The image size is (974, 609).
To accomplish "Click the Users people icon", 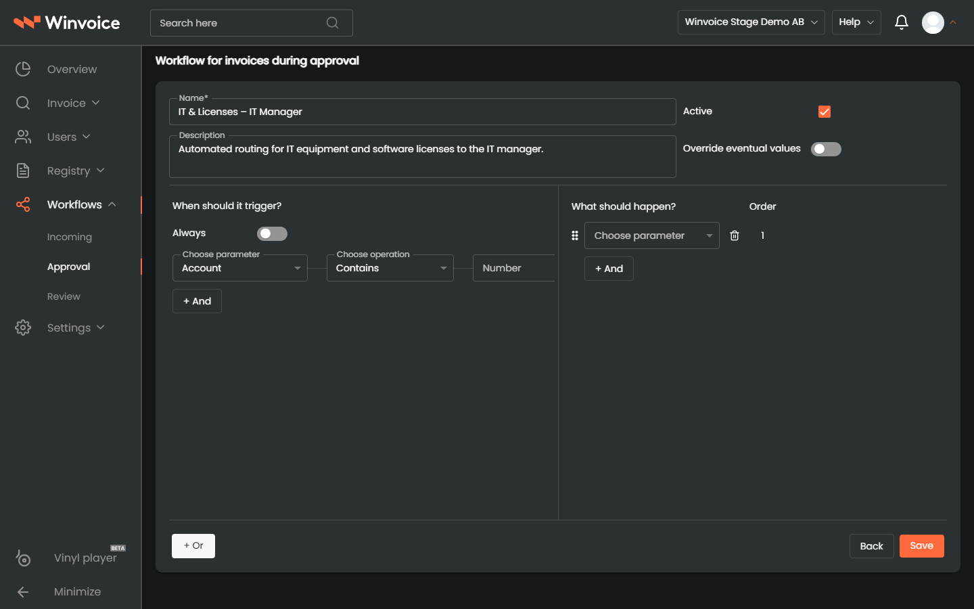I will tap(23, 137).
